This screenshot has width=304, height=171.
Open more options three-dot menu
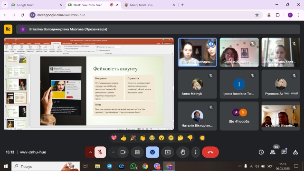pyautogui.click(x=196, y=152)
